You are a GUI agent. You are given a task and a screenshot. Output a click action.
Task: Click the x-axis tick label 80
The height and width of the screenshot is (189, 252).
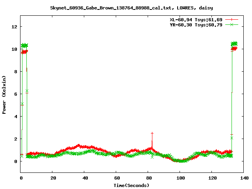(x=149, y=178)
